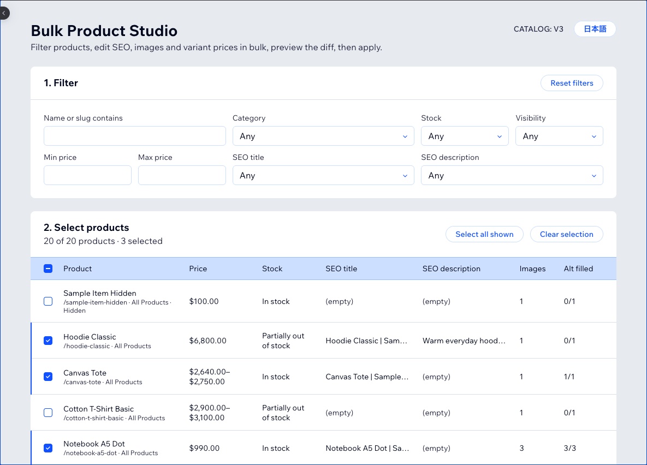Image resolution: width=647 pixels, height=465 pixels.
Task: Click the Cotton T-Shirt Basic product name
Action: tap(99, 409)
